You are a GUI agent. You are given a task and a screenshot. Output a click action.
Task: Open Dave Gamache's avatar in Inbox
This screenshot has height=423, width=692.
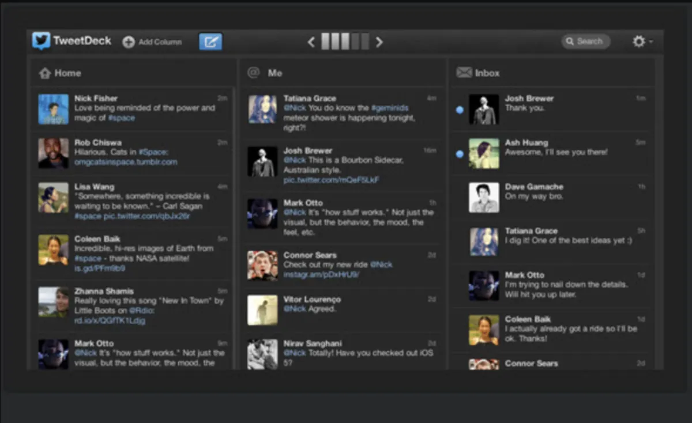click(x=484, y=198)
